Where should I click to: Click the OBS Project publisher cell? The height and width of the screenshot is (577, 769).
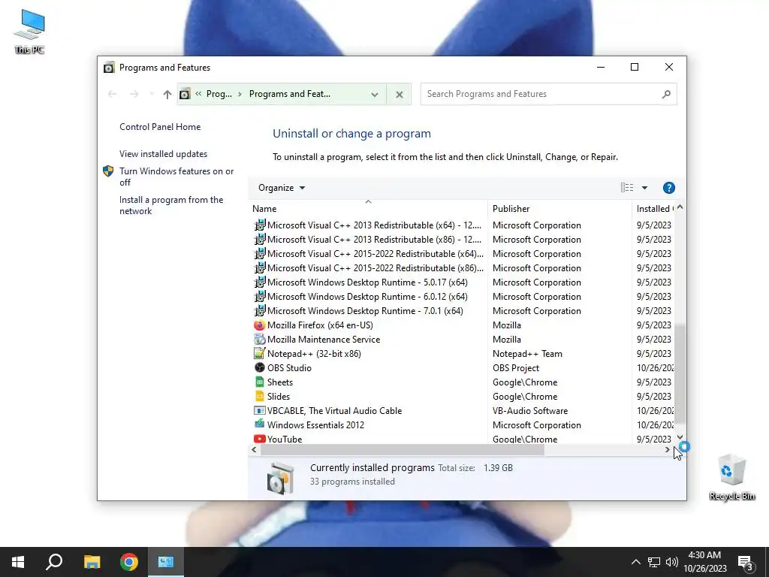pyautogui.click(x=515, y=368)
